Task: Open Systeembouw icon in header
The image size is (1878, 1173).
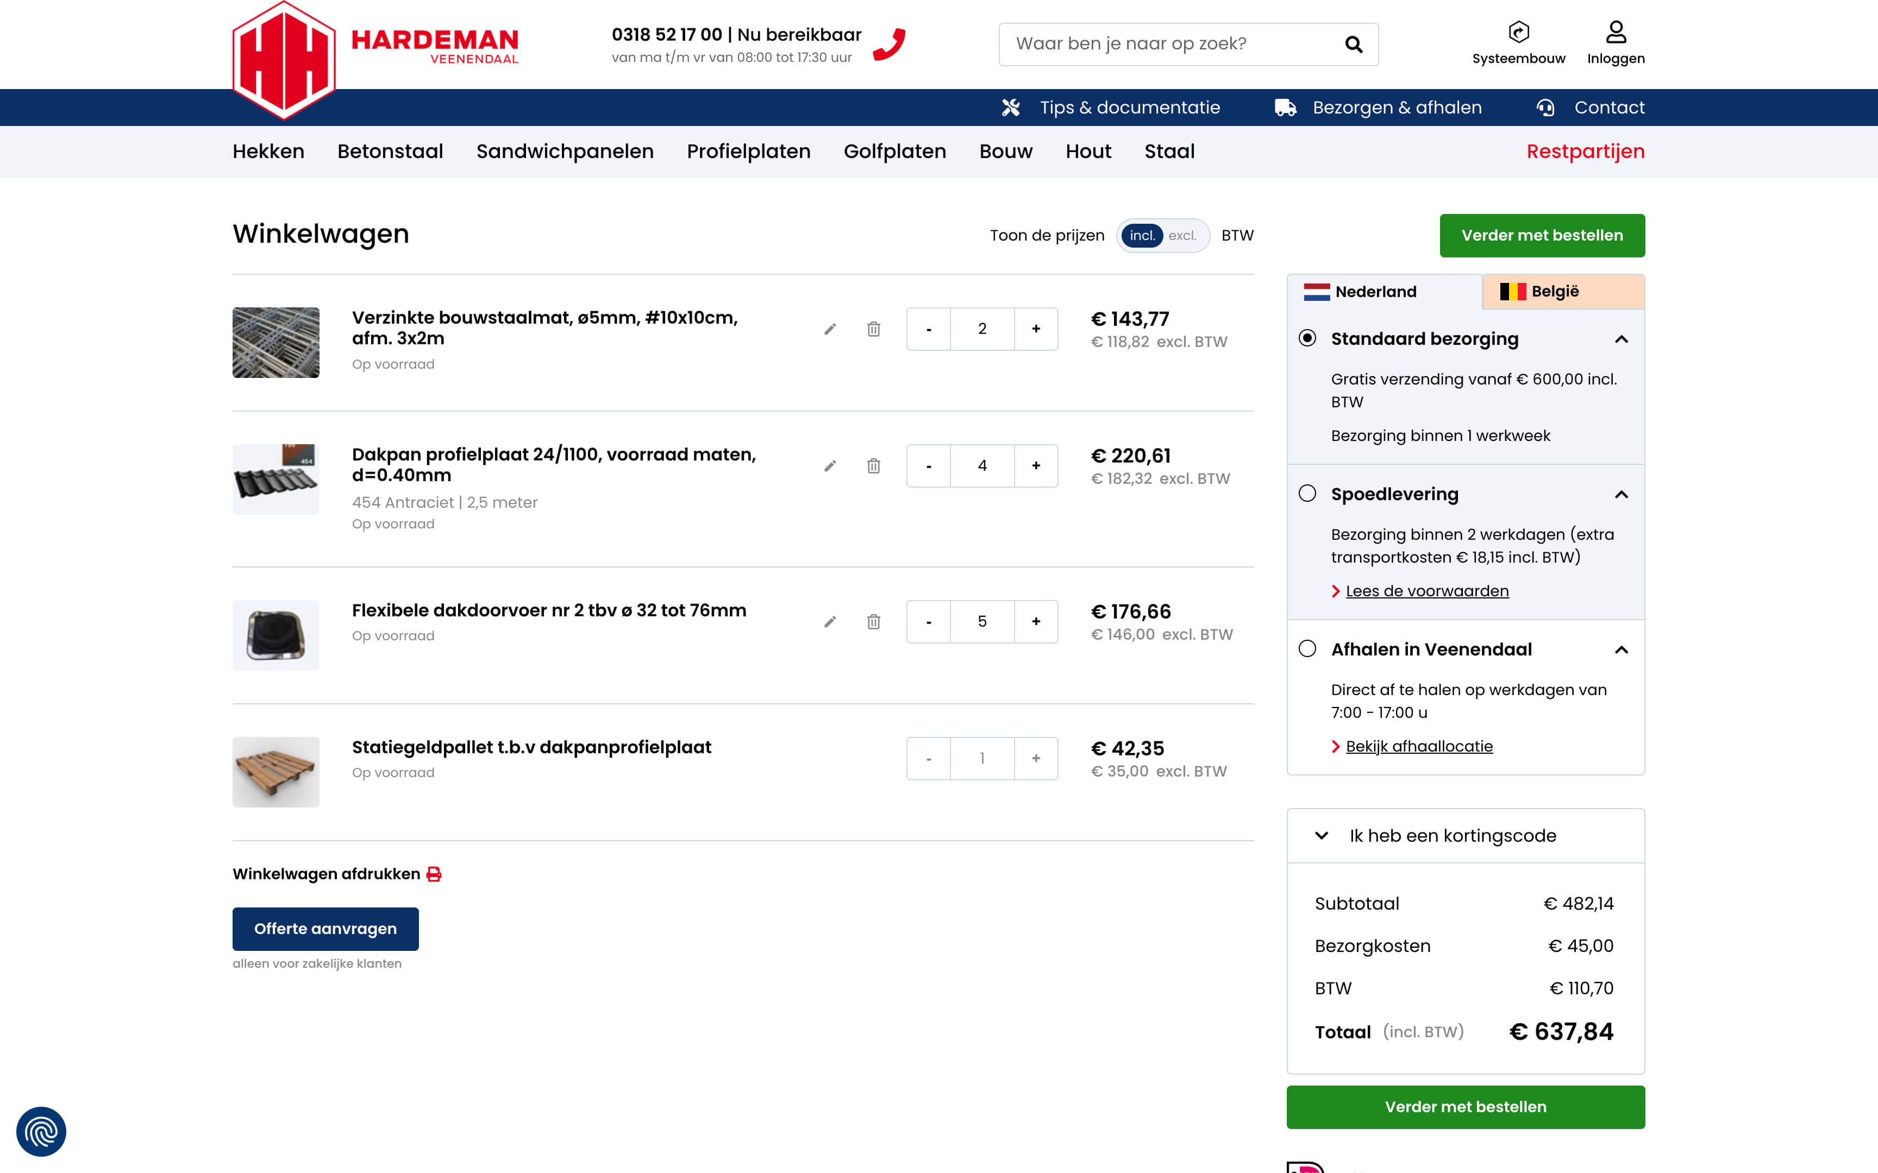Action: pyautogui.click(x=1518, y=33)
